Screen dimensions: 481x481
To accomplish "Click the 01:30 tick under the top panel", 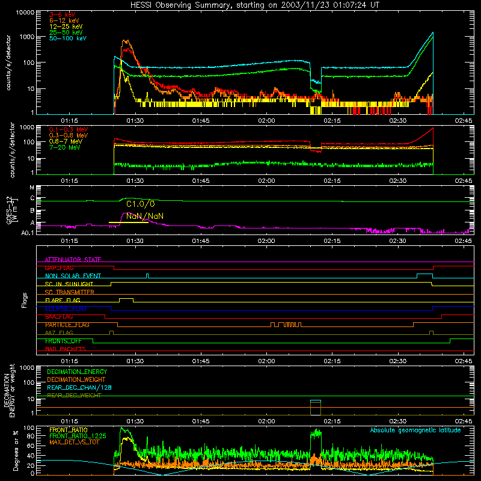I will click(x=135, y=121).
